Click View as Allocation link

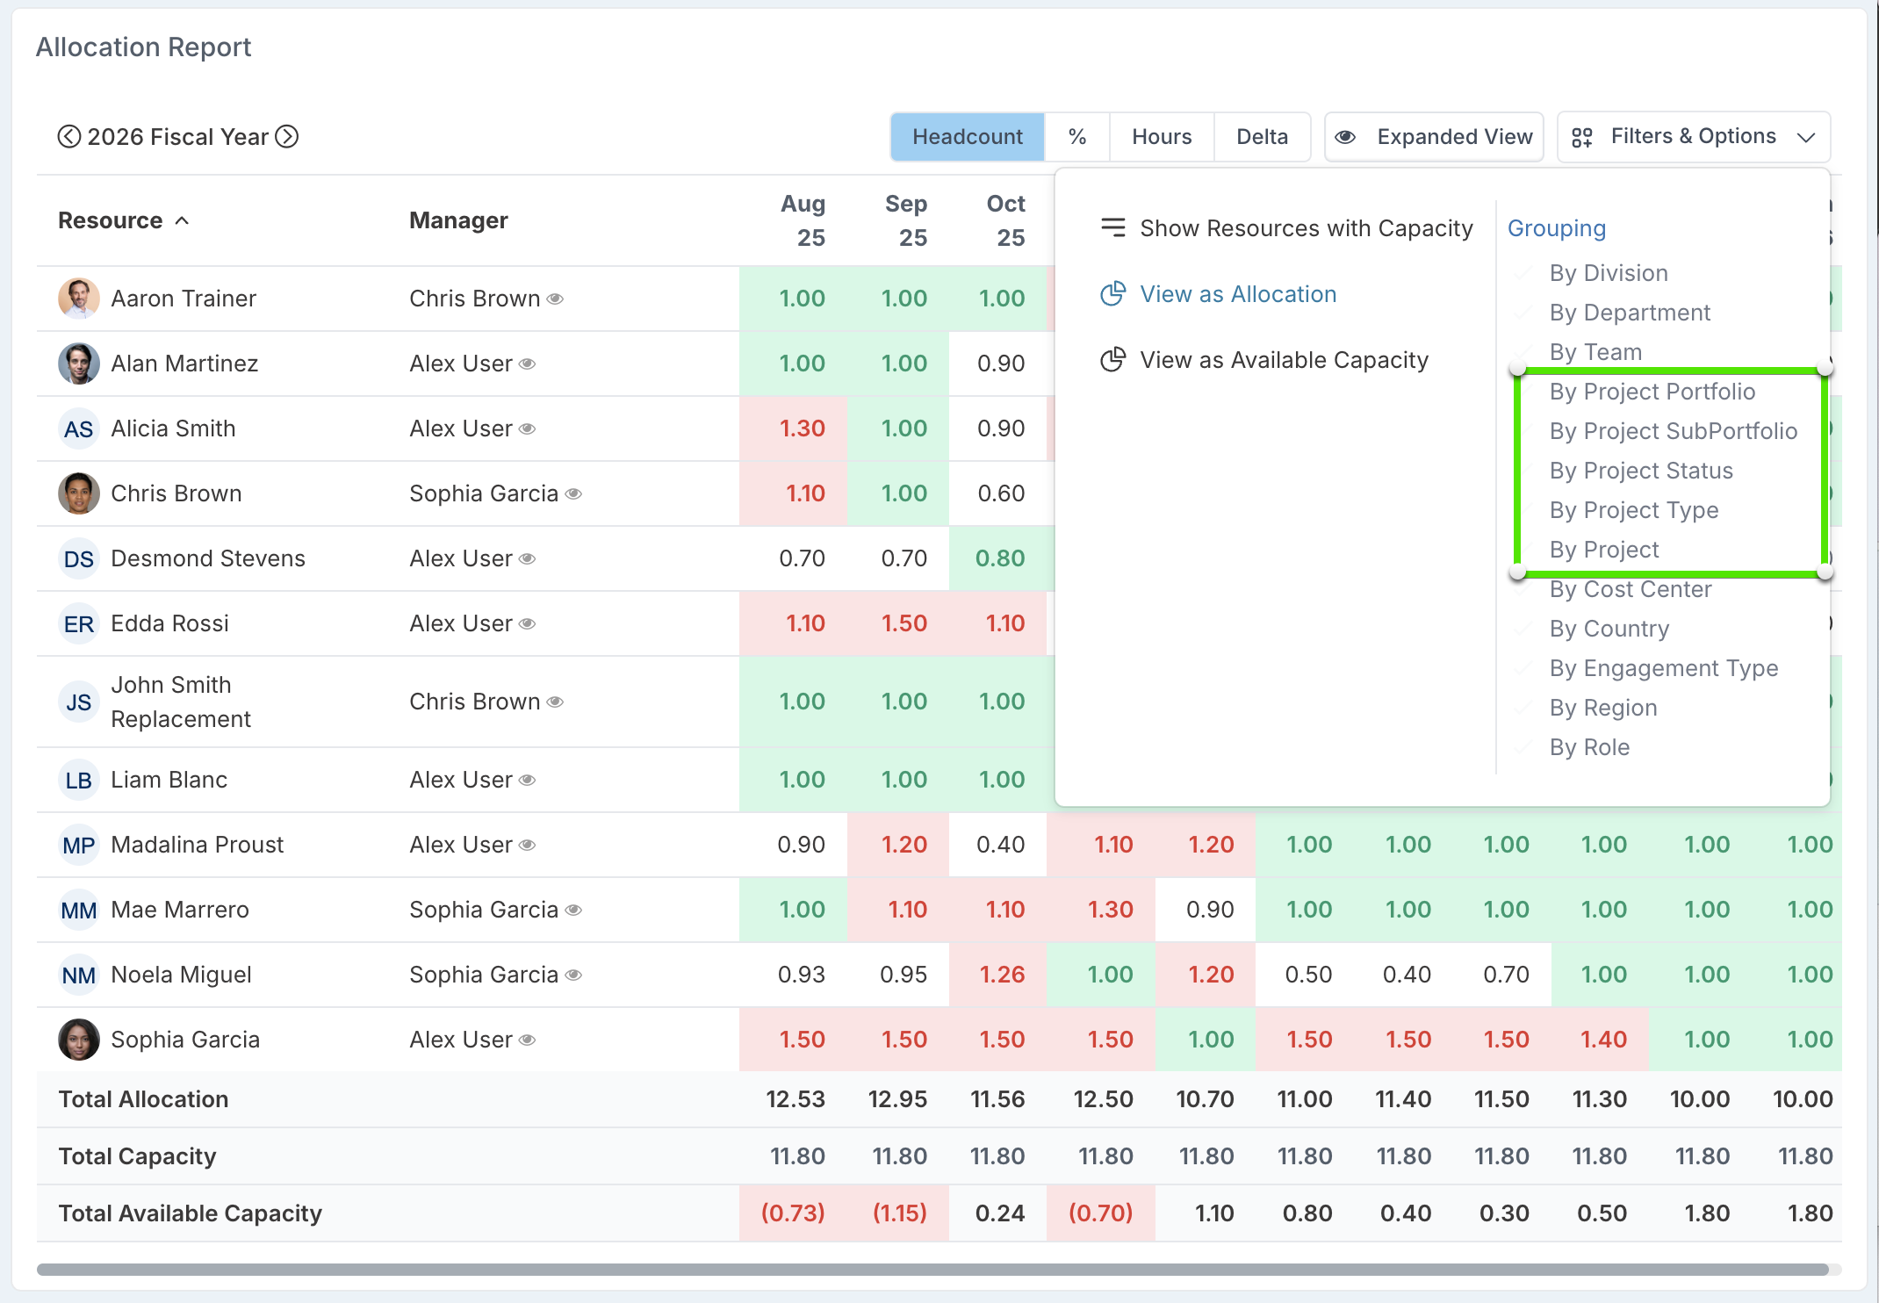pyautogui.click(x=1237, y=294)
